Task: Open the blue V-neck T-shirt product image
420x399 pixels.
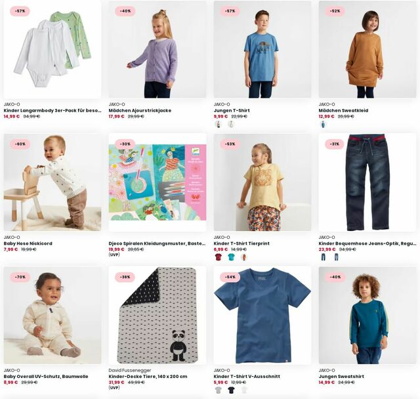Action: (x=262, y=315)
